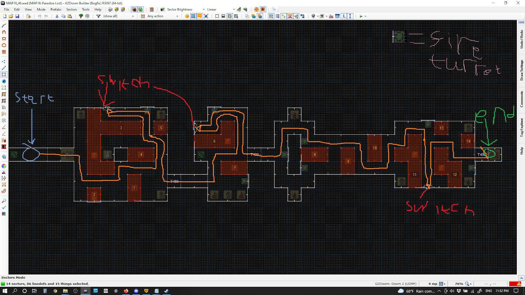The image size is (525, 295).
Task: Open the Tag Explorer side panel
Action: pyautogui.click(x=521, y=127)
